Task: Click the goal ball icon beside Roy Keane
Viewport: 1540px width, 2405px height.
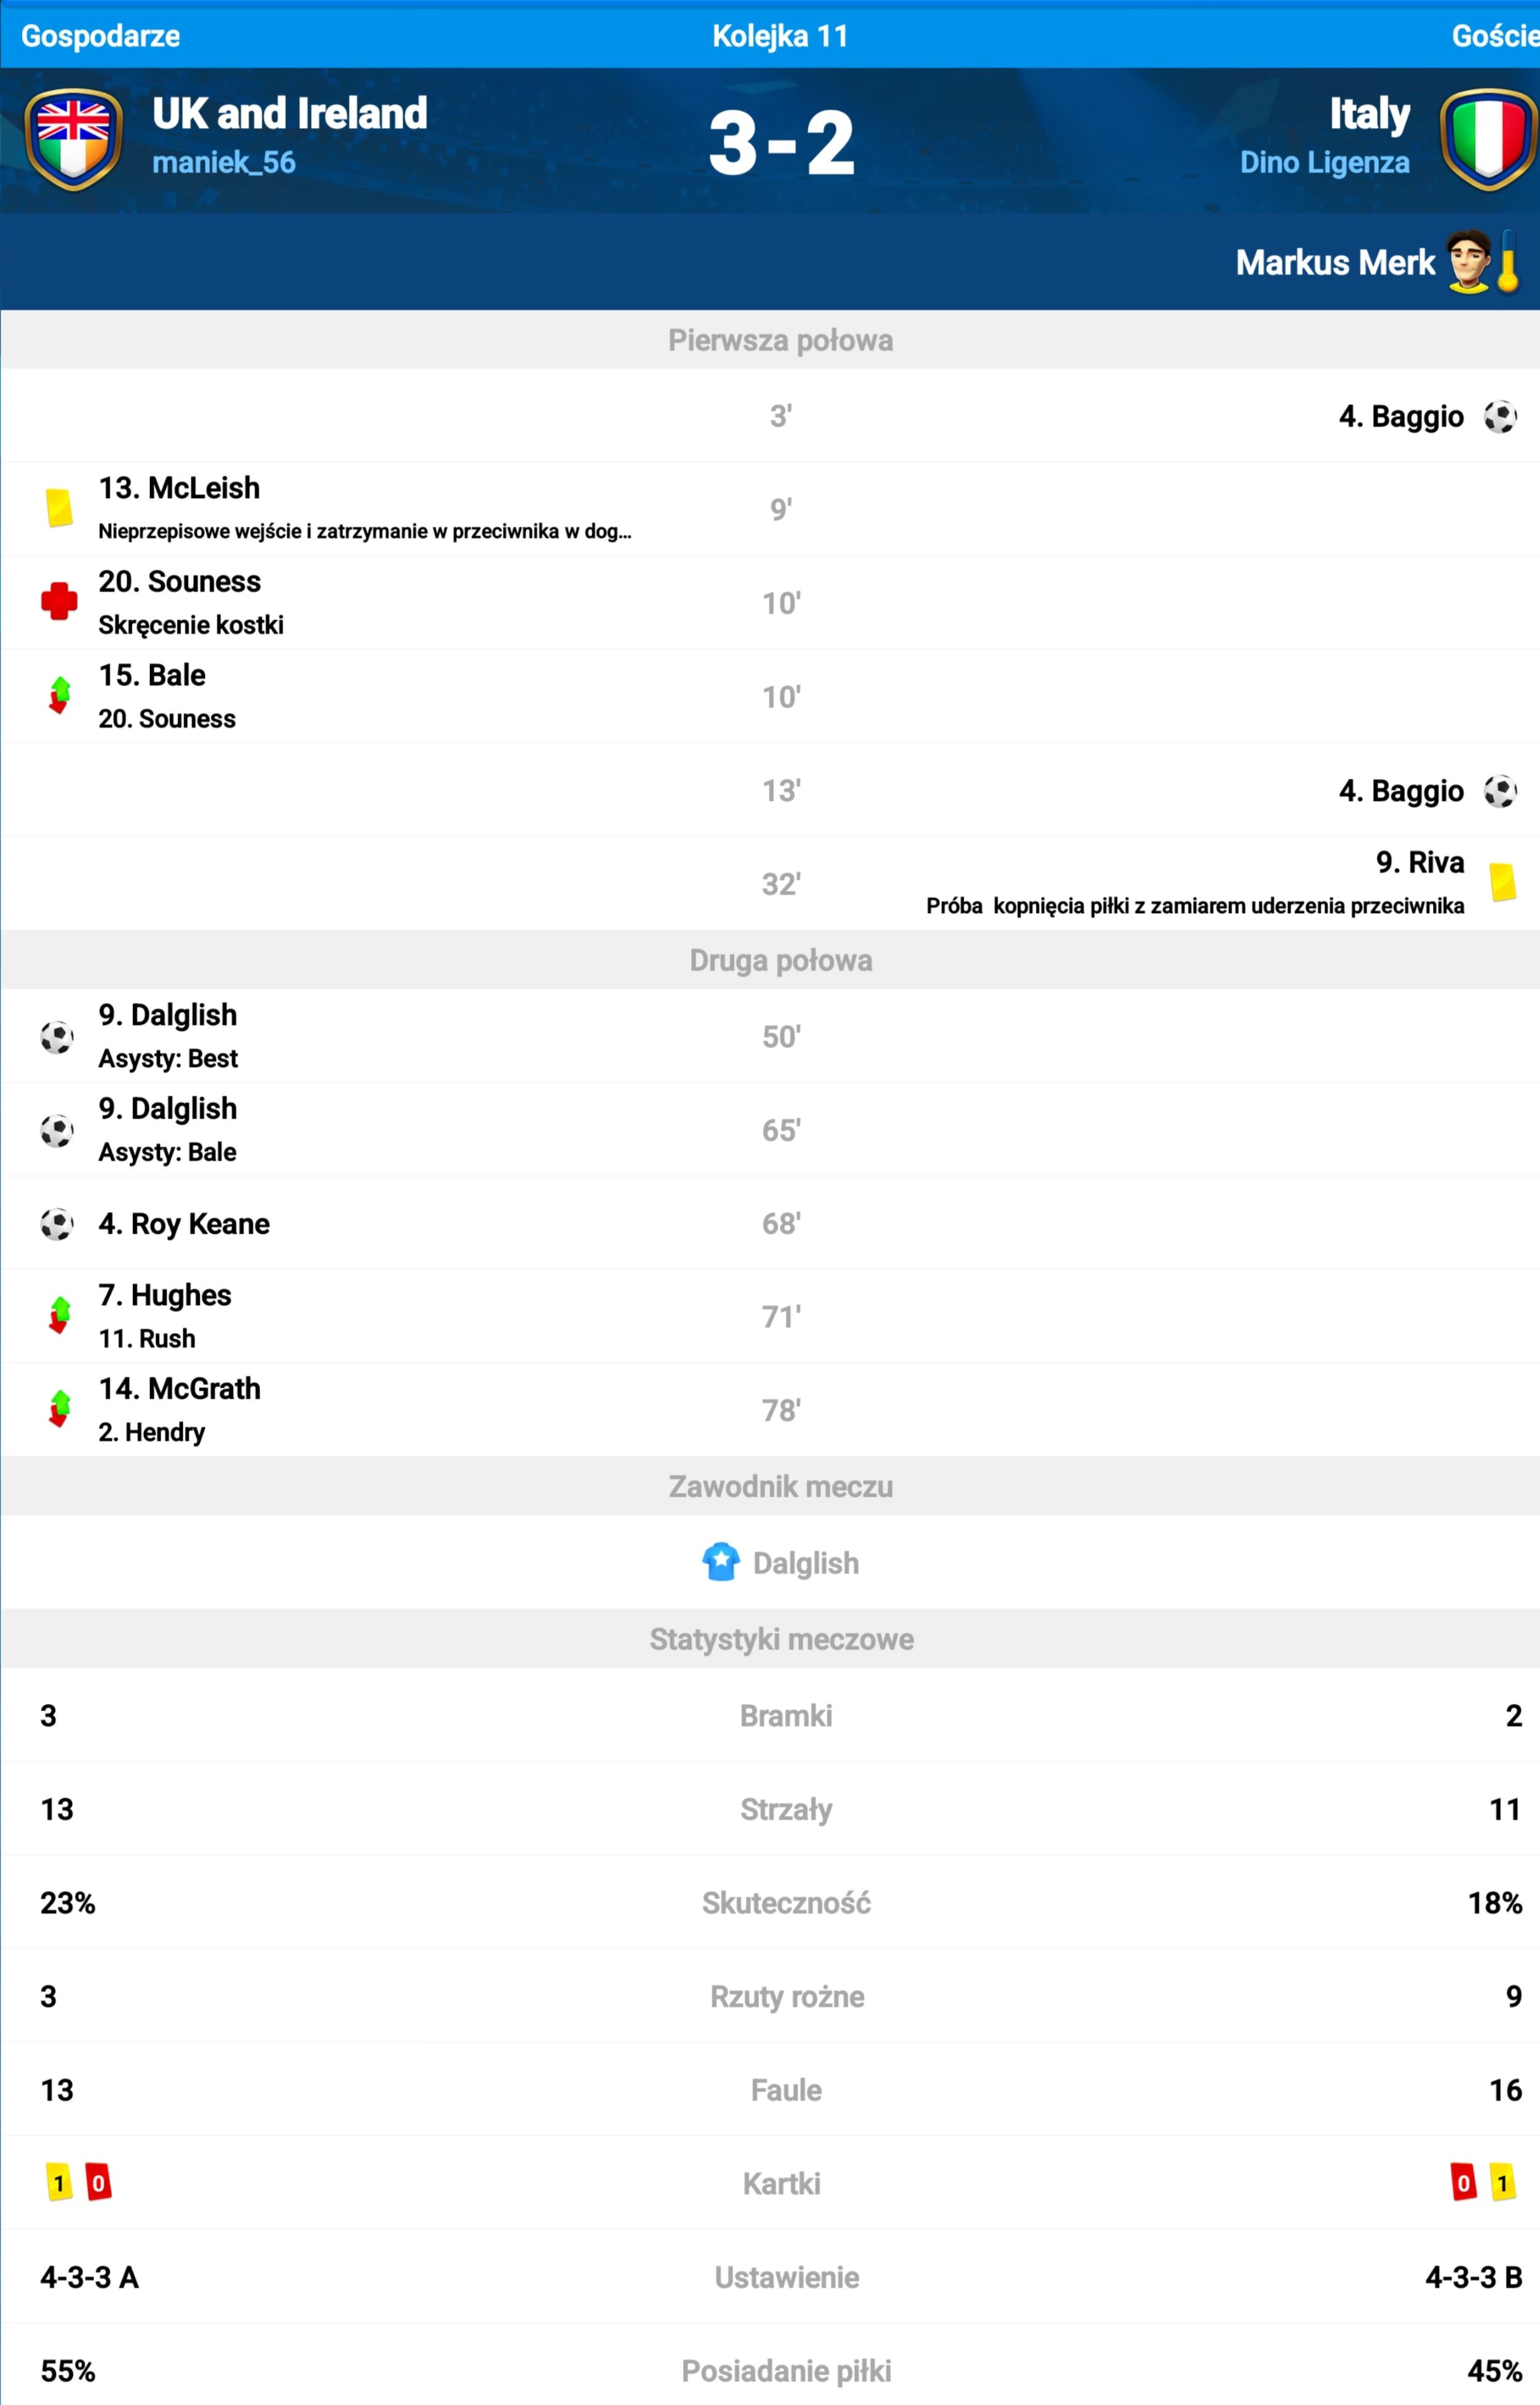Action: pyautogui.click(x=57, y=1223)
